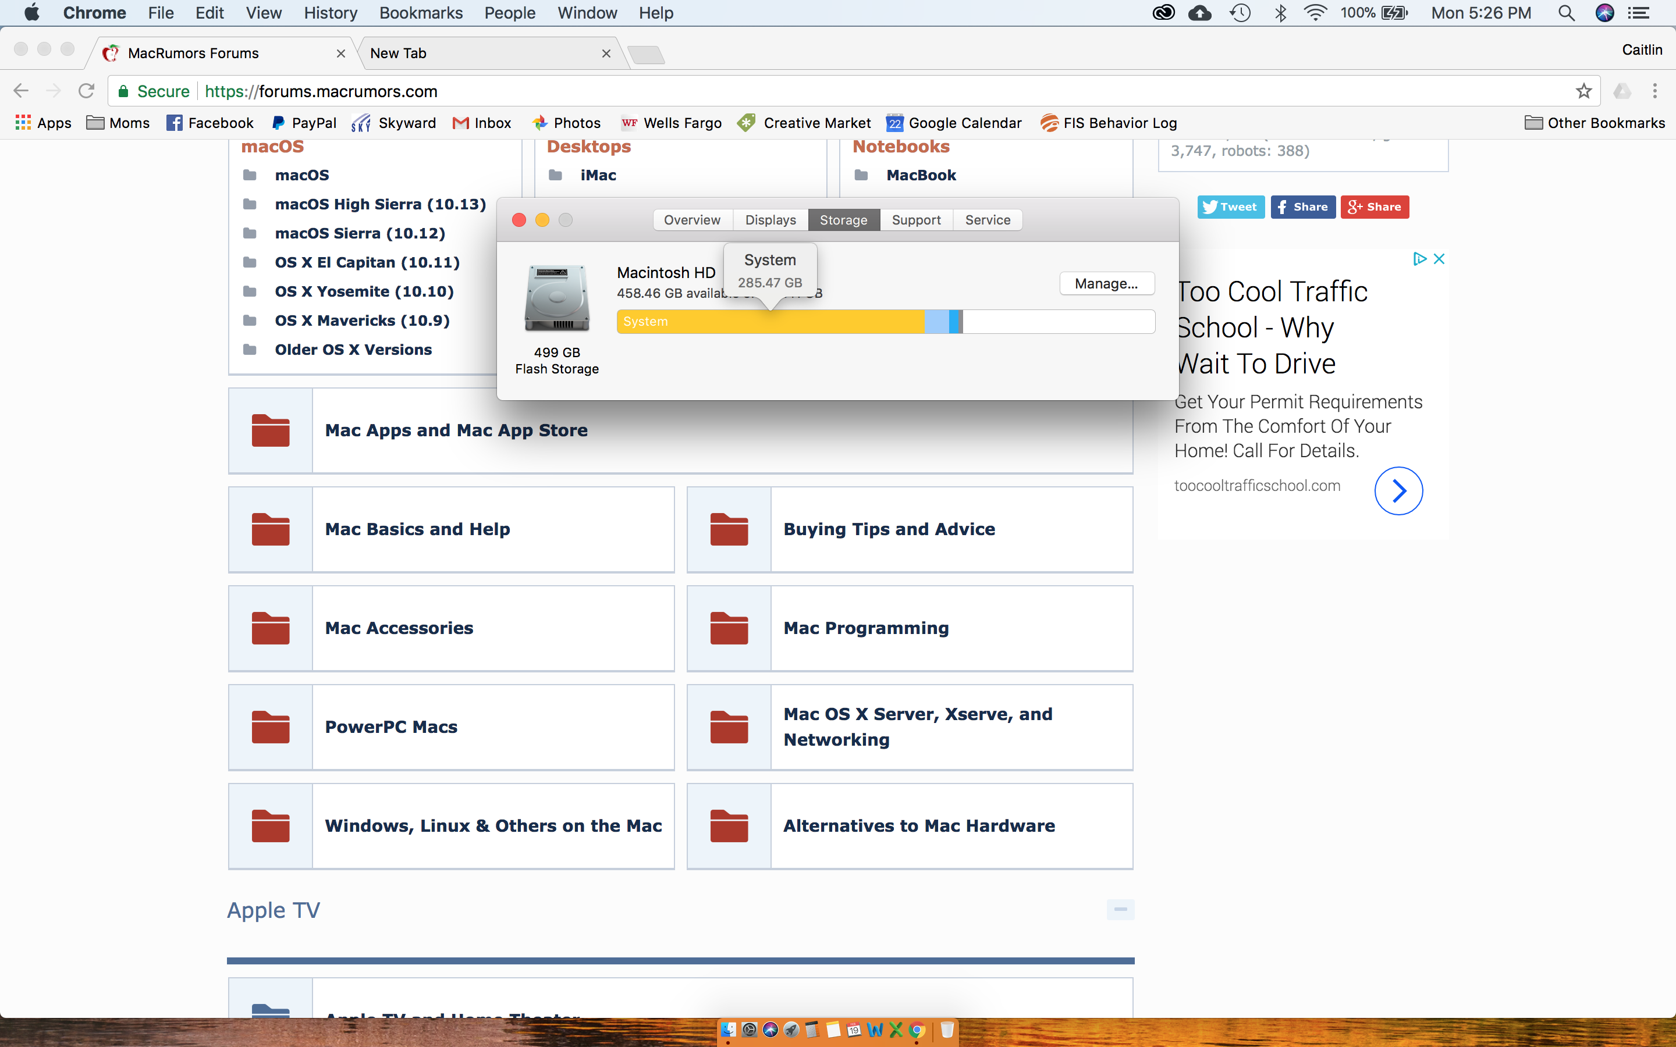Open Mac Apps and Mac App Store forum
This screenshot has width=1676, height=1047.
(x=456, y=430)
